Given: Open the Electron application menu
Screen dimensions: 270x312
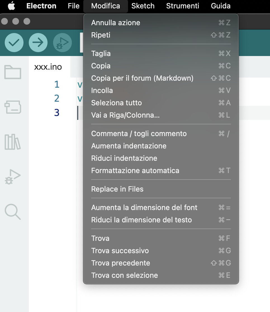Looking at the screenshot, I should 41,6.
